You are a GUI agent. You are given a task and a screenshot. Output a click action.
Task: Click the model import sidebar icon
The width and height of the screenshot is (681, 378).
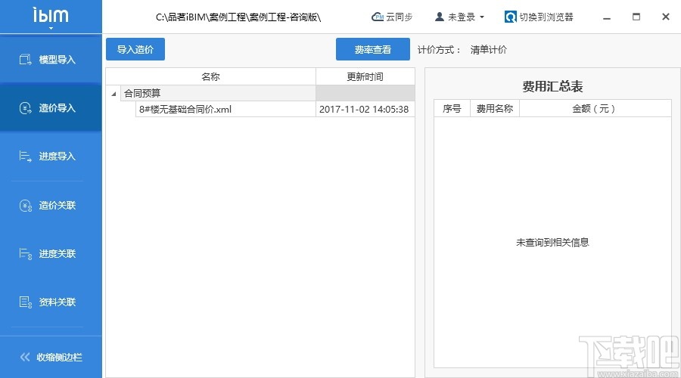click(x=25, y=60)
